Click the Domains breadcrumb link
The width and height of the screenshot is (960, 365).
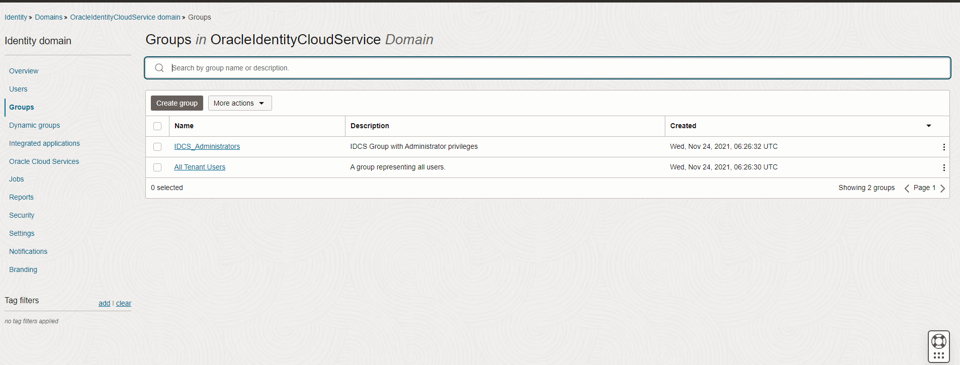[48, 17]
